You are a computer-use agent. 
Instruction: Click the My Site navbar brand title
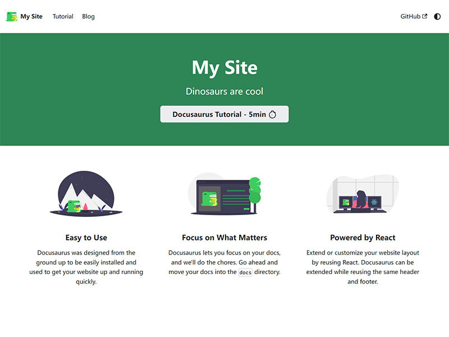coord(31,16)
